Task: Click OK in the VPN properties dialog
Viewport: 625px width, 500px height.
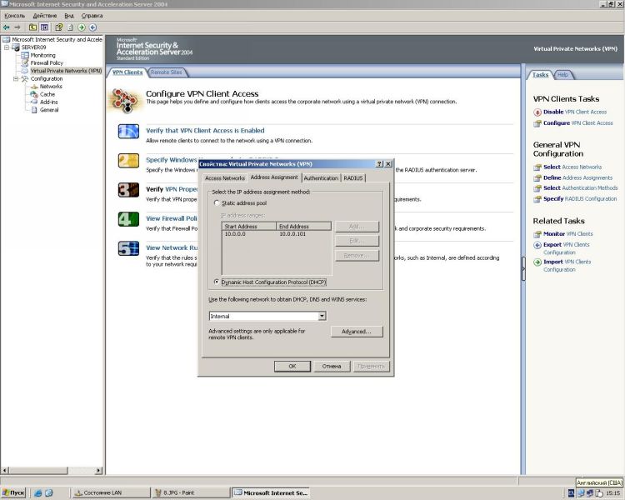Action: tap(292, 366)
